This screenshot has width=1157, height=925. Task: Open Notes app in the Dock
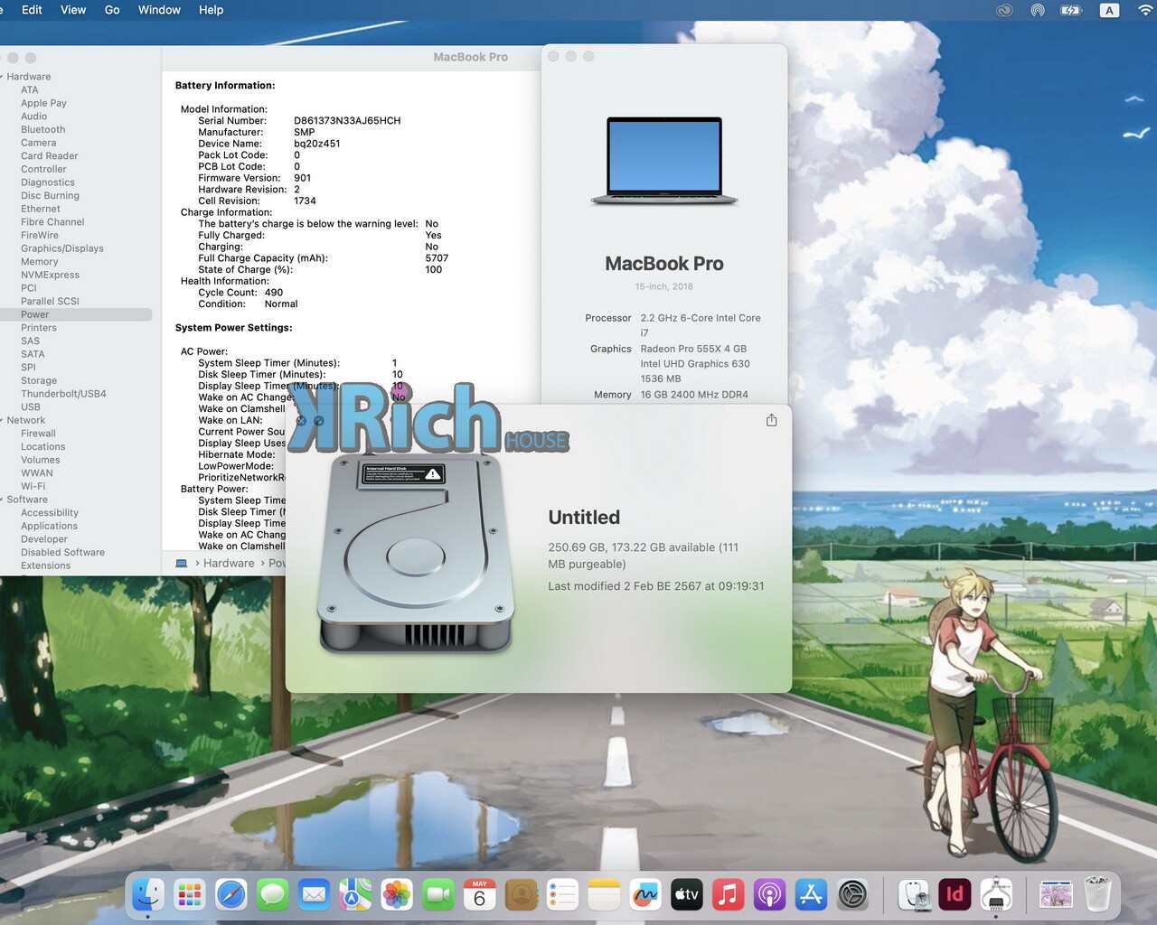(604, 895)
